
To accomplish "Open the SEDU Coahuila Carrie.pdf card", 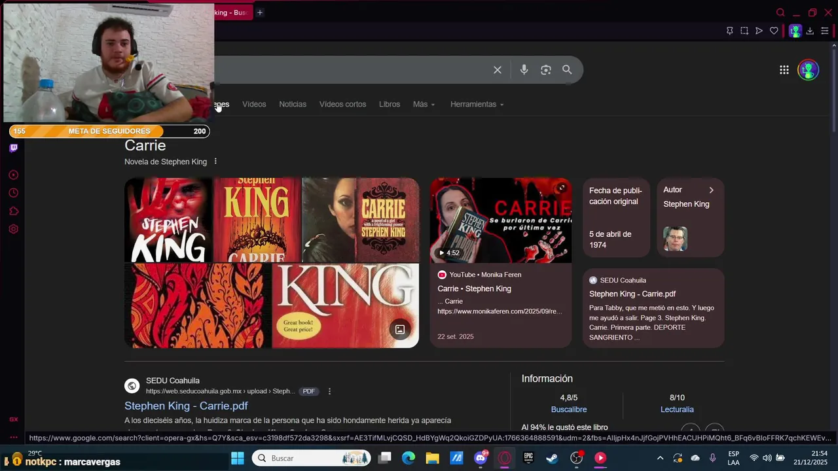I will point(653,308).
